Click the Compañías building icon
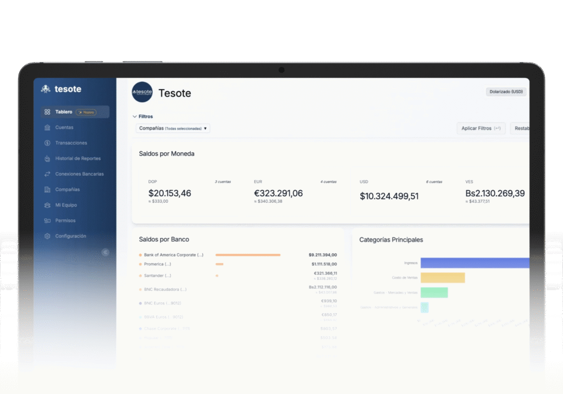The width and height of the screenshot is (563, 394). pos(47,190)
